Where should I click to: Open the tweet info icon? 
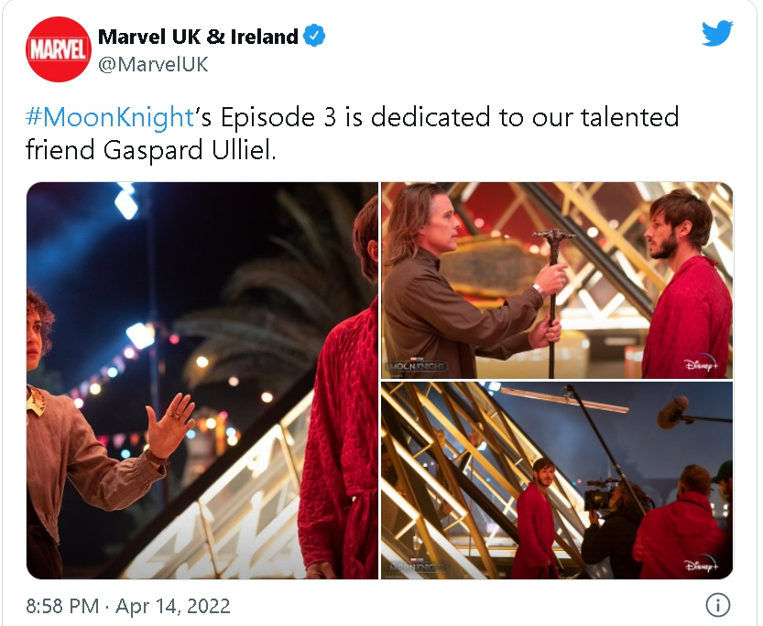(x=718, y=606)
